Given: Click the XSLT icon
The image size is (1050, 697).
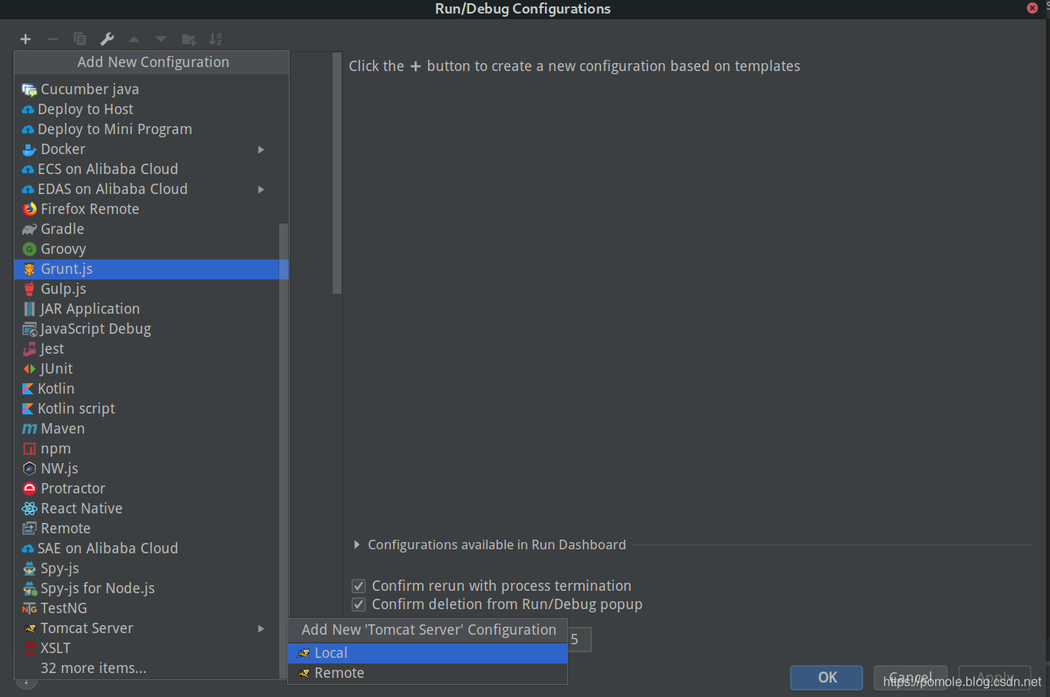Looking at the screenshot, I should tap(30, 648).
